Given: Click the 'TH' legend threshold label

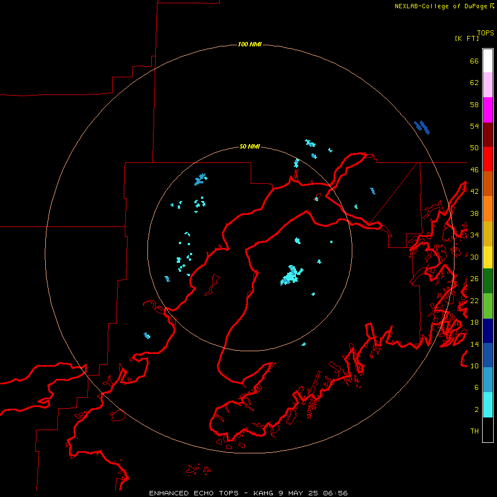Looking at the screenshot, I should click(x=474, y=431).
